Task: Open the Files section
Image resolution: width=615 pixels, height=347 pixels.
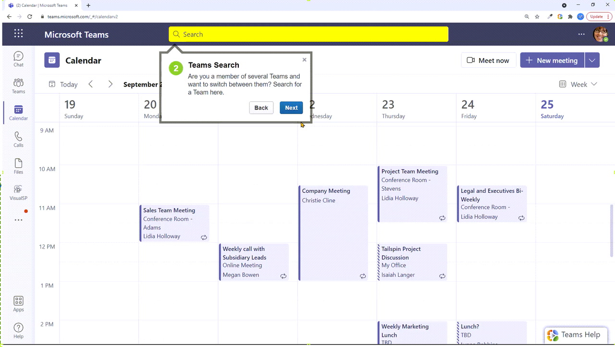Action: [x=18, y=166]
